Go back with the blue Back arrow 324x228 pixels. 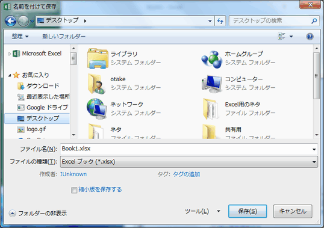click(x=10, y=21)
